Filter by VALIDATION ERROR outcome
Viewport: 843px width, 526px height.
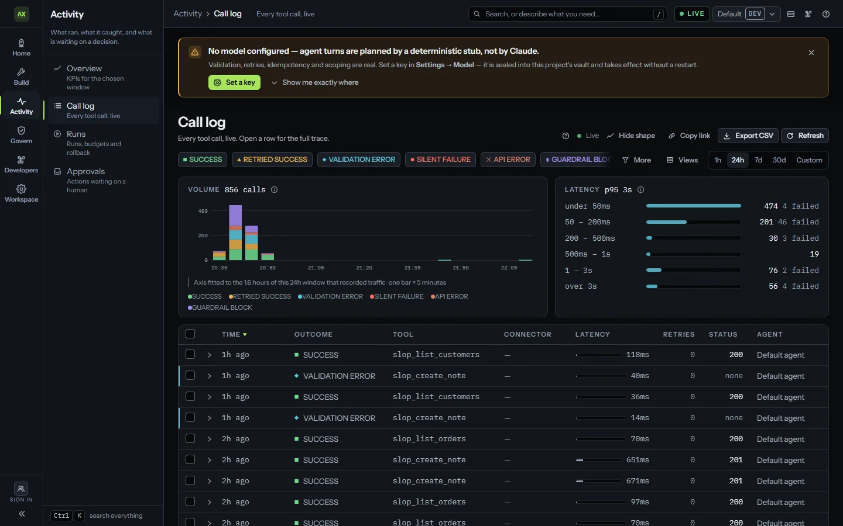pos(359,160)
